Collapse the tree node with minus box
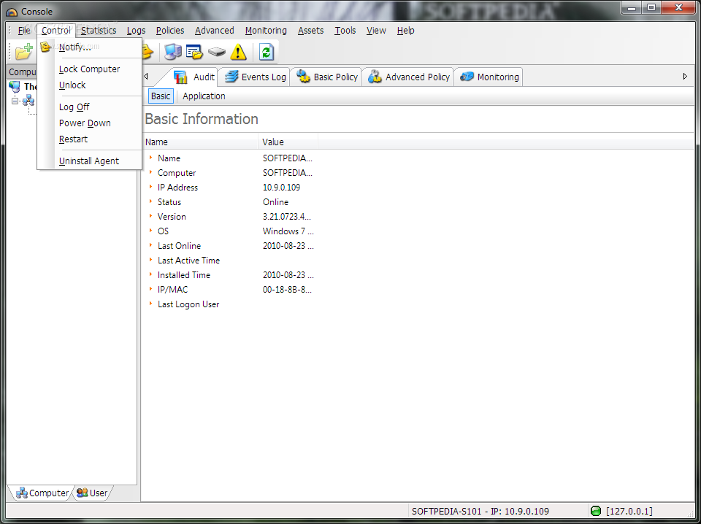701x524 pixels. 15,101
